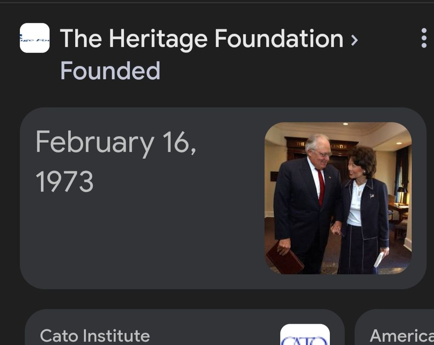Open the three-dot overflow menu
The height and width of the screenshot is (345, 434).
click(x=423, y=38)
